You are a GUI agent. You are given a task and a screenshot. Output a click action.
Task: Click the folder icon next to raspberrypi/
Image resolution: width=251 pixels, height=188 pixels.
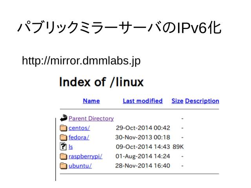tap(64, 156)
